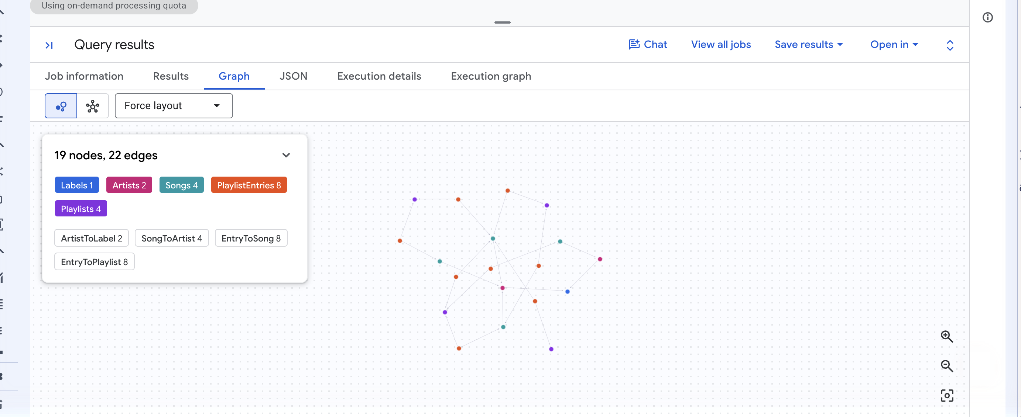Click the Songs 4 node chip
1021x417 pixels.
click(x=182, y=185)
